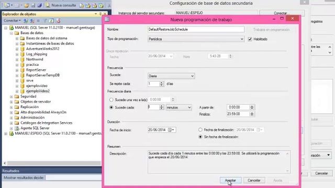Click Cancelar in the background configuration window
Image resolution: width=335 pixels, height=188 pixels.
tap(321, 173)
